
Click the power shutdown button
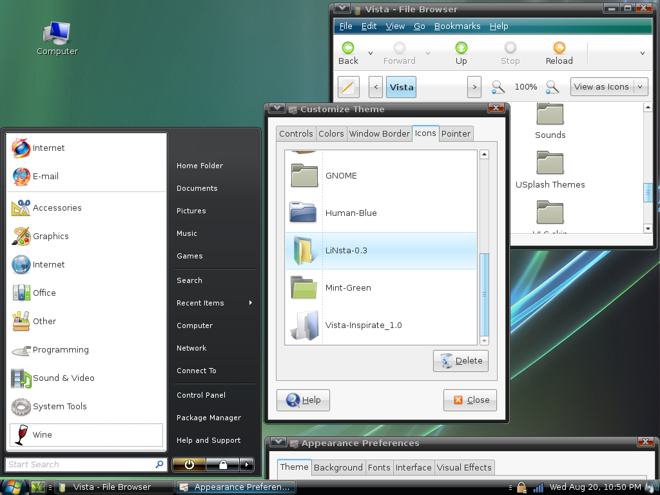189,464
